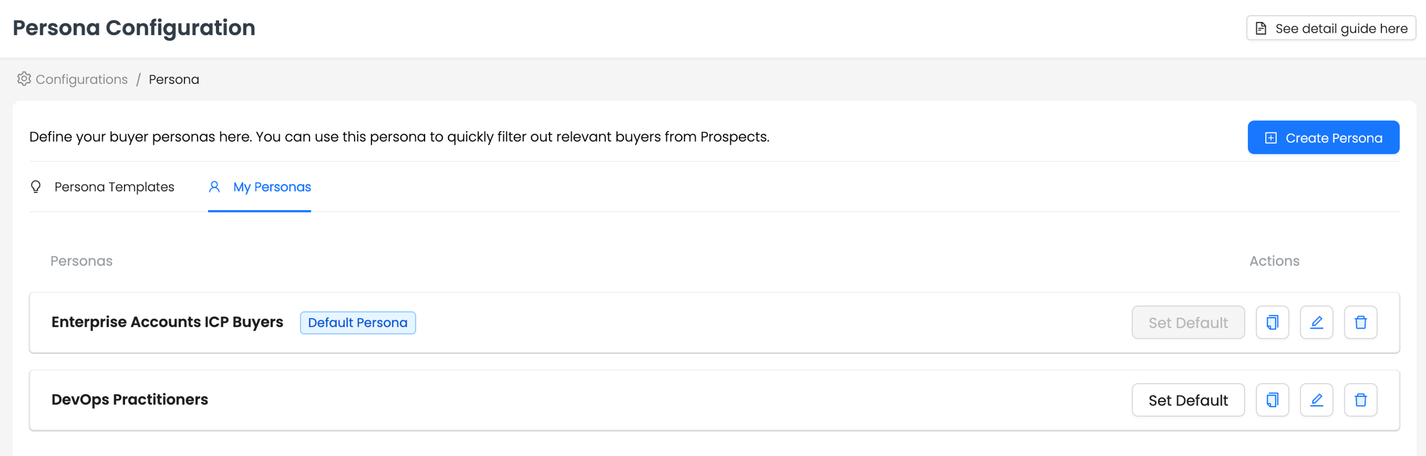
Task: Click the Default Persona badge
Action: click(358, 323)
